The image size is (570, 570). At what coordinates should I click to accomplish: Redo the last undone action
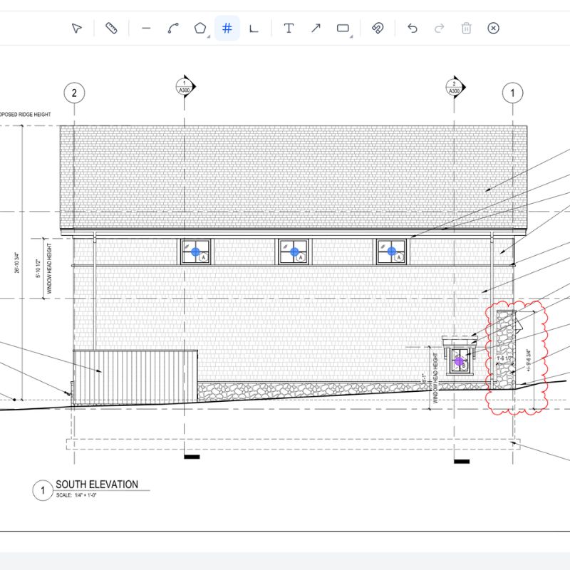[x=439, y=28]
